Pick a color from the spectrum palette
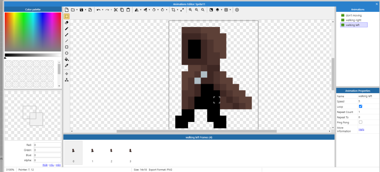Image resolution: width=380 pixels, height=172 pixels. tap(33, 32)
